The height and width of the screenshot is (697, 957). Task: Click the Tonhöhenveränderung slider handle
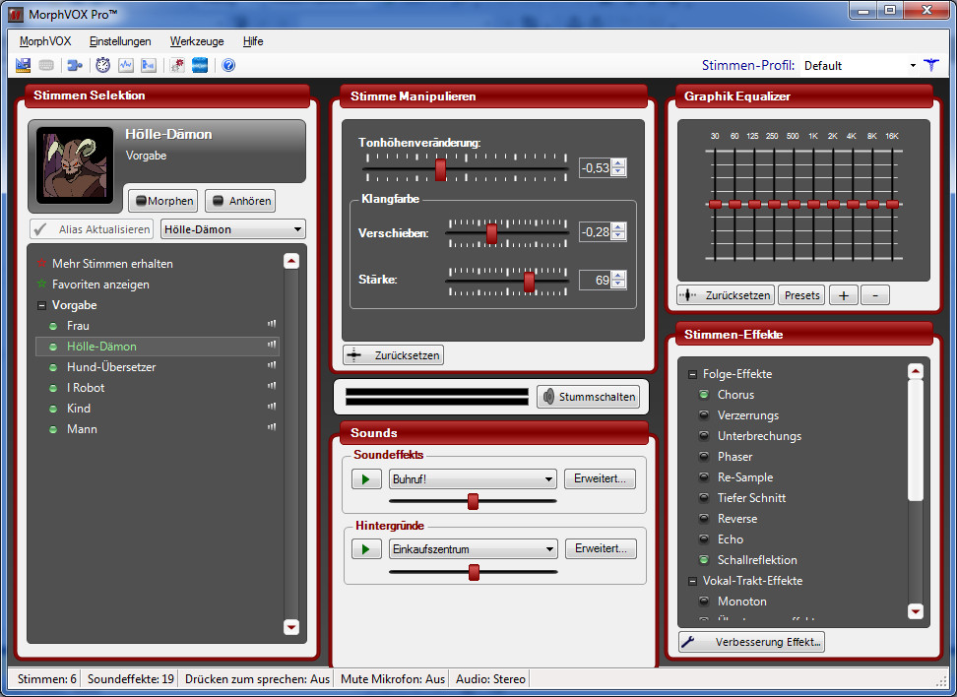click(x=440, y=168)
